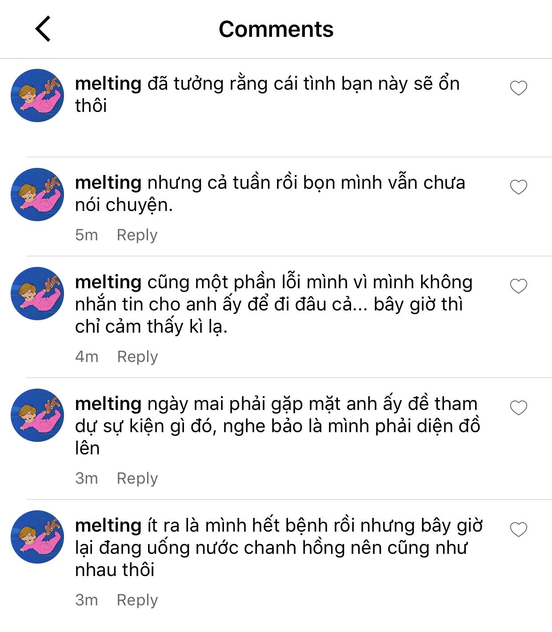This screenshot has width=552, height=632.
Task: Open melting username in 'nhưng cả tuần' comment
Action: click(108, 183)
